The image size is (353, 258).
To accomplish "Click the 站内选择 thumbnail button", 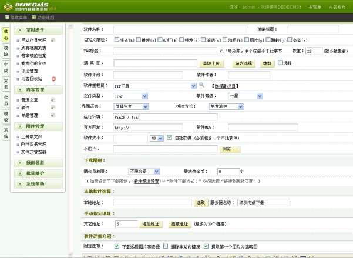I will click(244, 63).
